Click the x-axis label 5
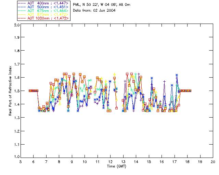219x175 pixels. click(x=21, y=162)
